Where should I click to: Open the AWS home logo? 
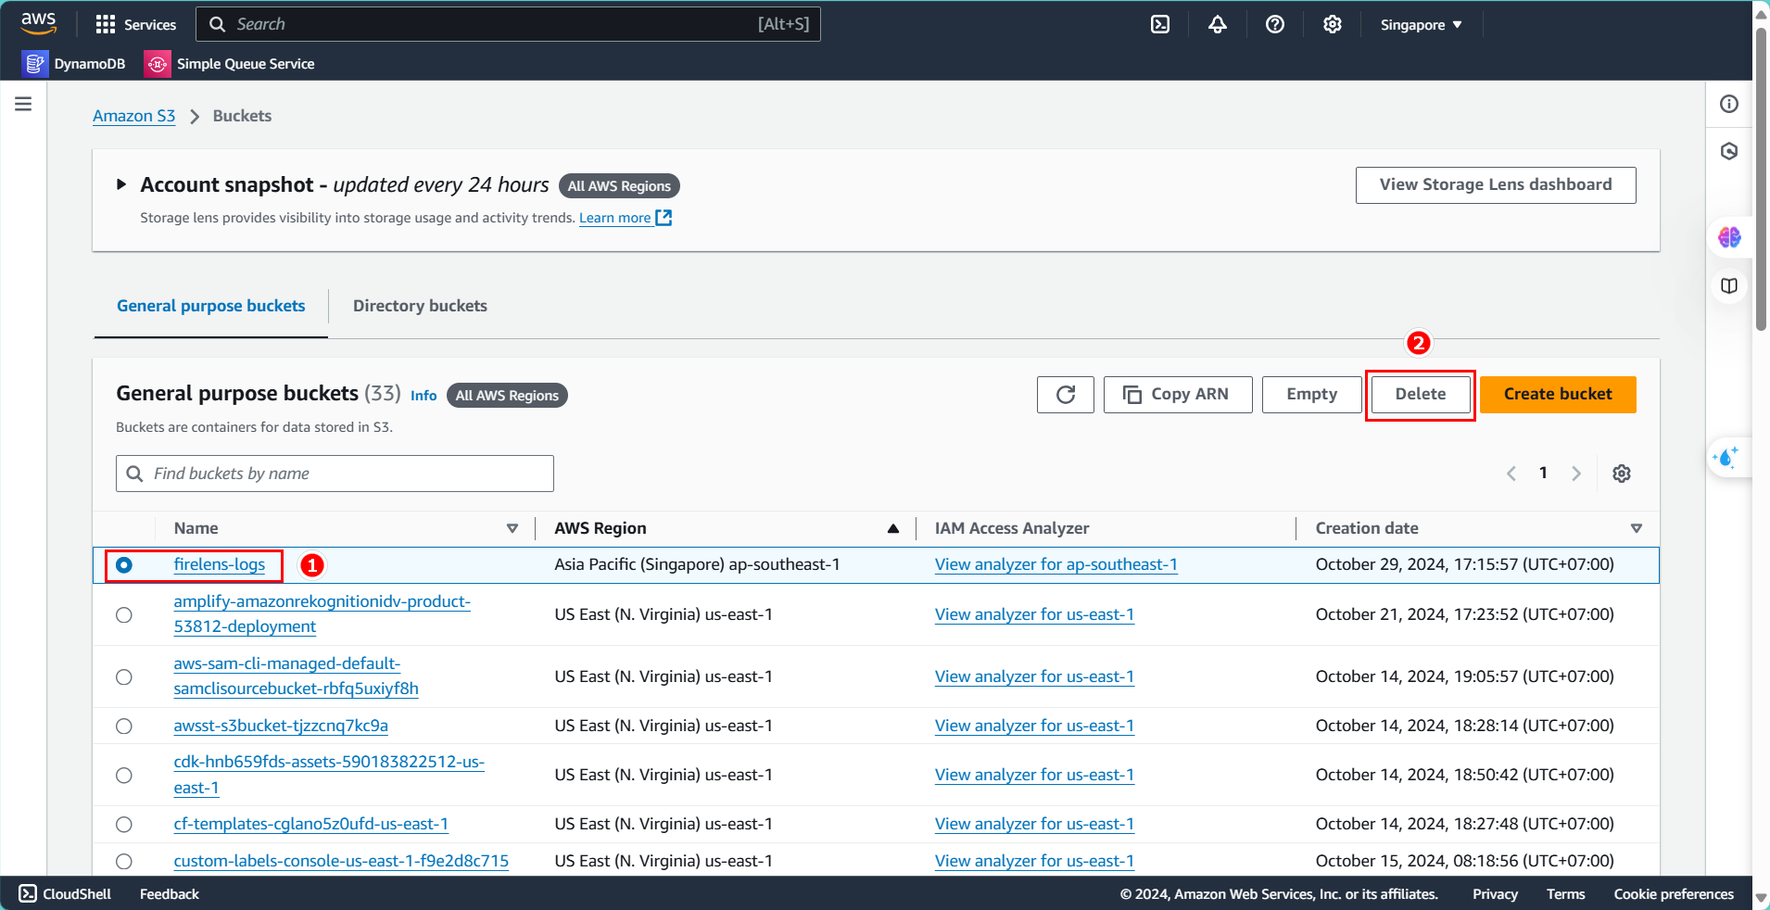coord(38,23)
